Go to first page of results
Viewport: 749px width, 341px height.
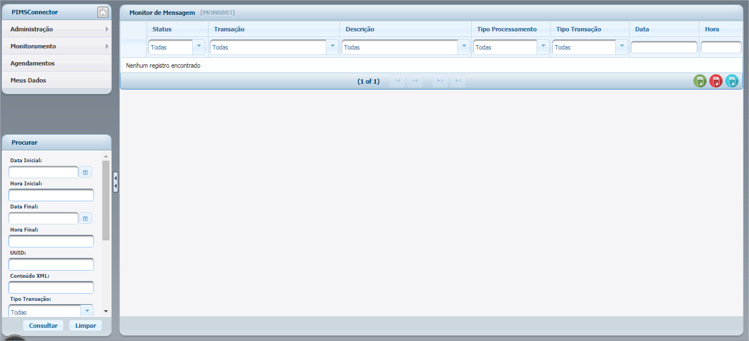point(397,81)
